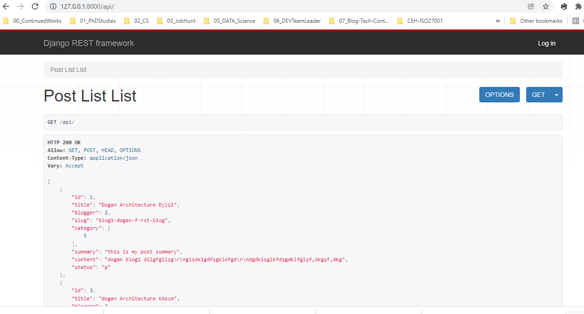Open the extensions puzzle icon
This screenshot has width=584, height=314.
pyautogui.click(x=578, y=6)
